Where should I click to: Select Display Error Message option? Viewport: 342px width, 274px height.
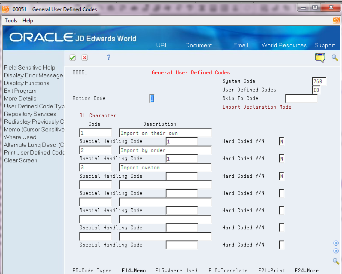click(33, 75)
